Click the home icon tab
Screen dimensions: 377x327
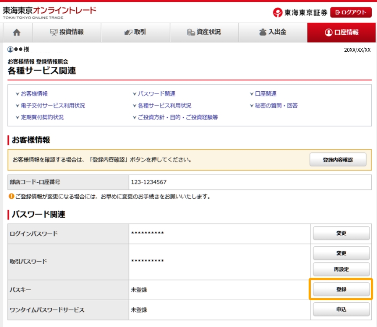17,32
